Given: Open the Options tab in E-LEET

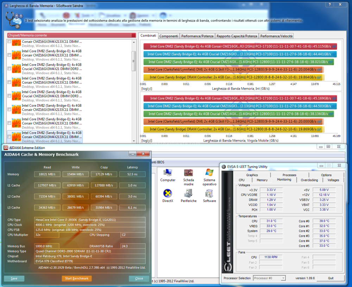Looking at the screenshot, I should tap(326, 175).
